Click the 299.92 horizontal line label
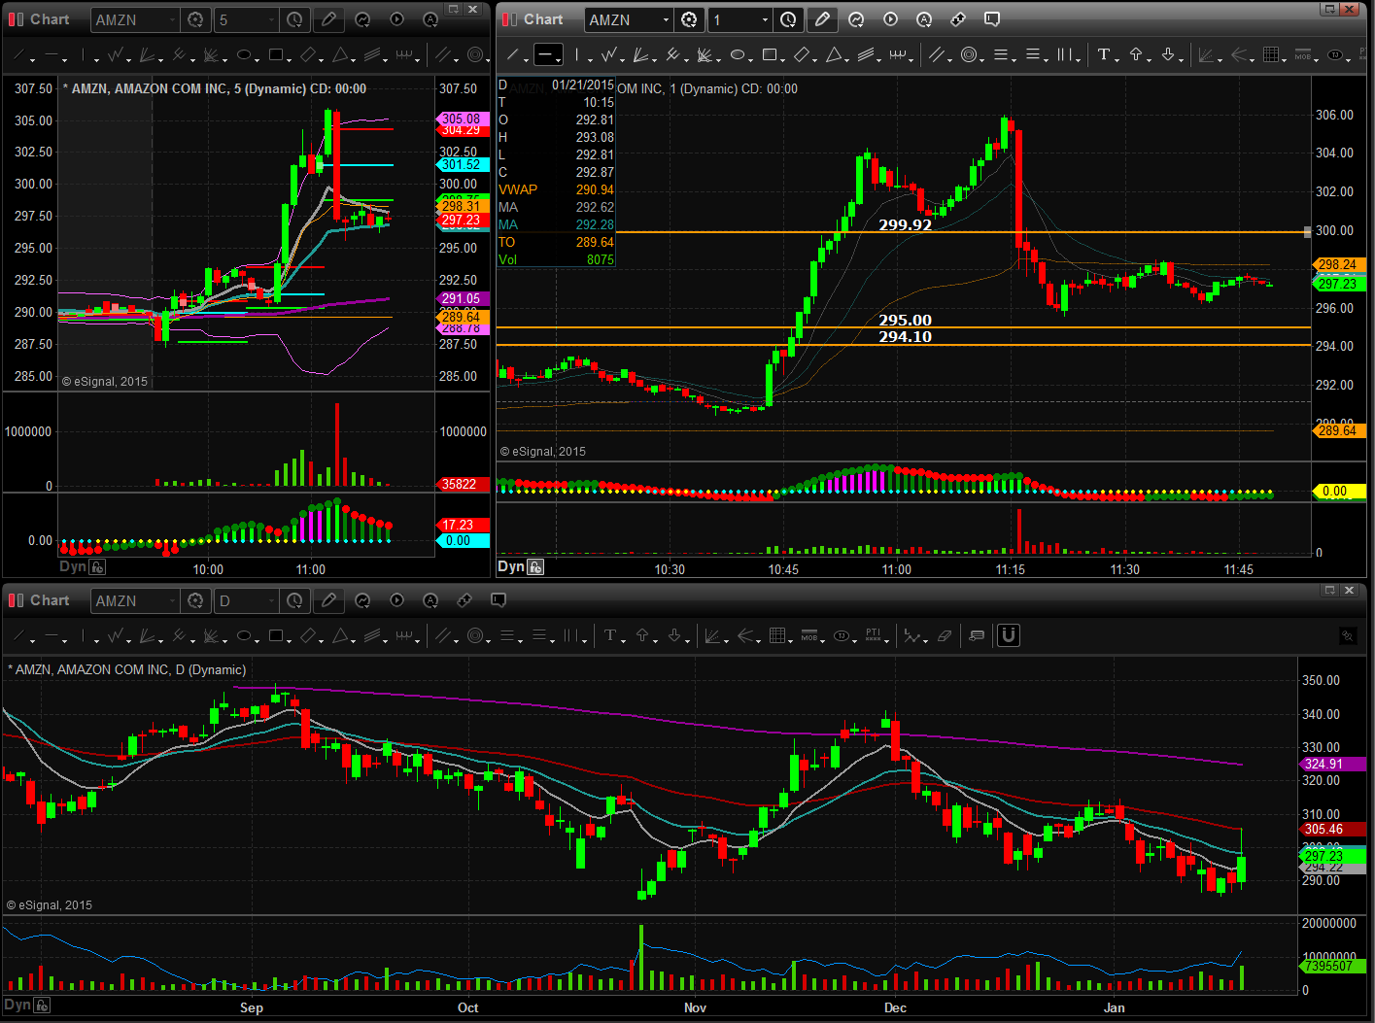This screenshot has width=1375, height=1023. [x=905, y=224]
